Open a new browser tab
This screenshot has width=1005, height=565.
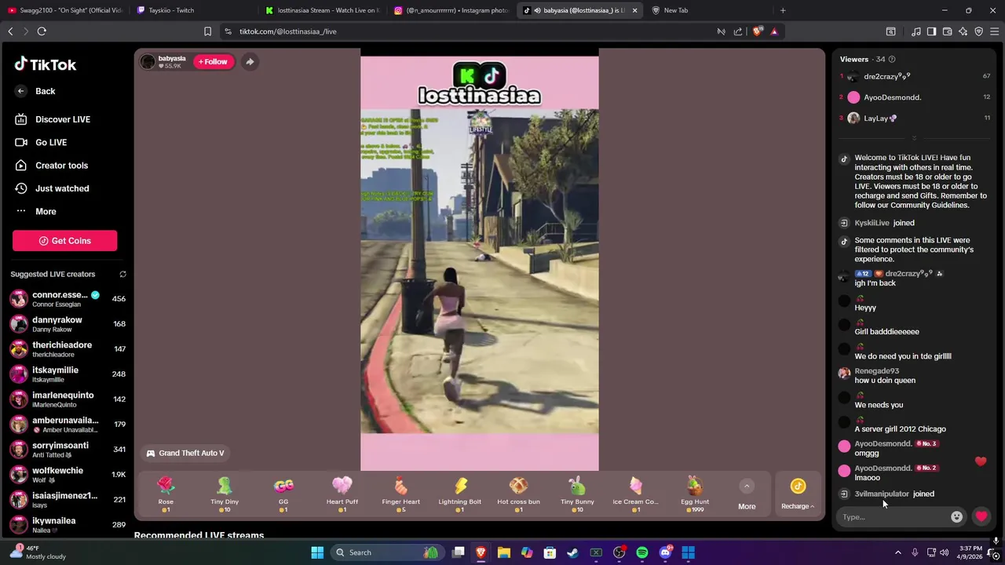click(783, 10)
